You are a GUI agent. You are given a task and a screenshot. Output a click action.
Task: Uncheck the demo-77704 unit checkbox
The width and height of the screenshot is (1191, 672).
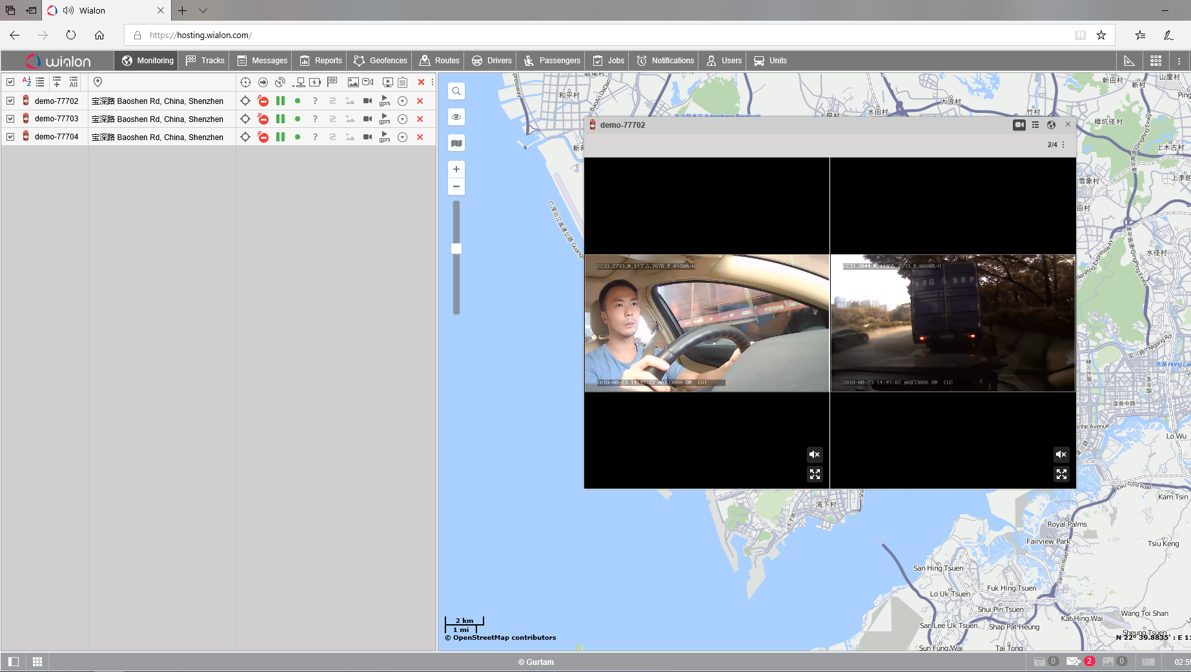pyautogui.click(x=10, y=137)
